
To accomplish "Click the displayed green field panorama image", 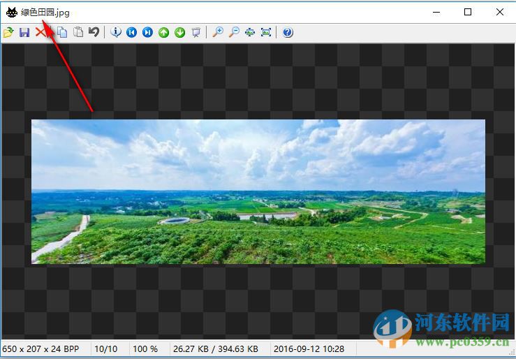I will click(258, 191).
